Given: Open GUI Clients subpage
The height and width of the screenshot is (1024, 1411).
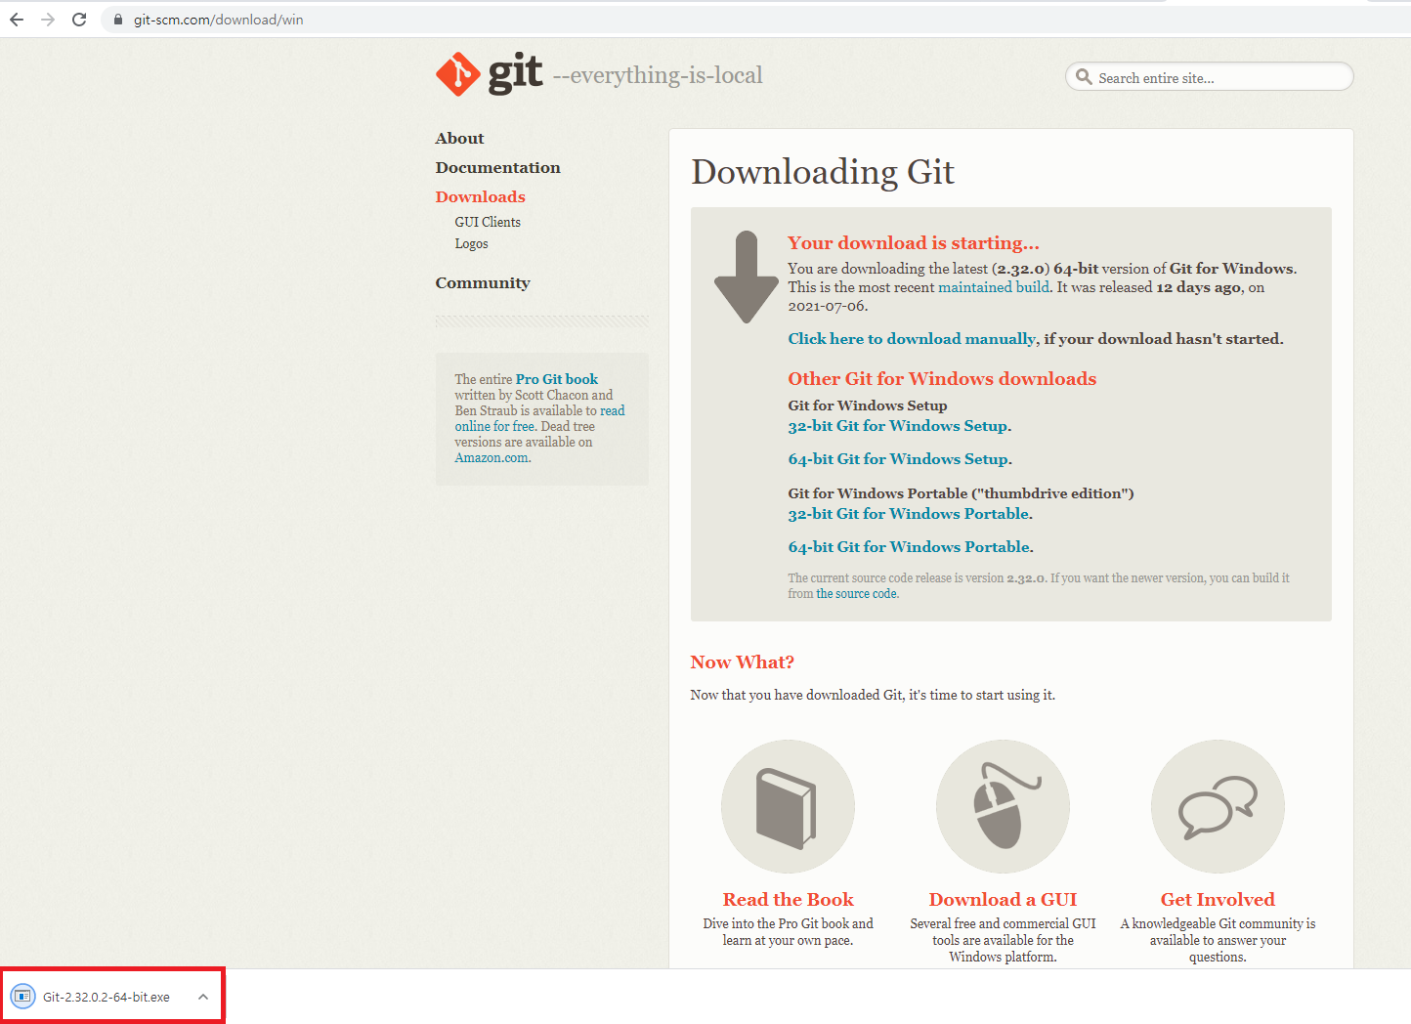Looking at the screenshot, I should point(488,222).
